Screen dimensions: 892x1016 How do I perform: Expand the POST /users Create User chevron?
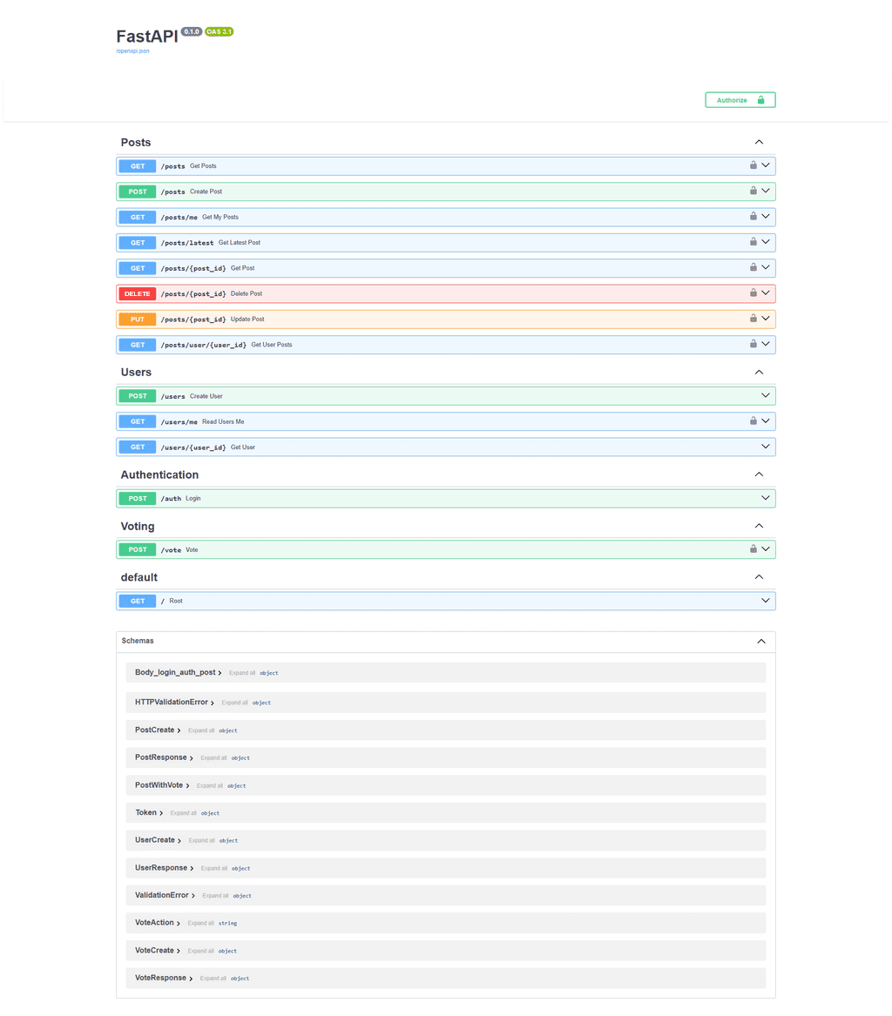[766, 396]
